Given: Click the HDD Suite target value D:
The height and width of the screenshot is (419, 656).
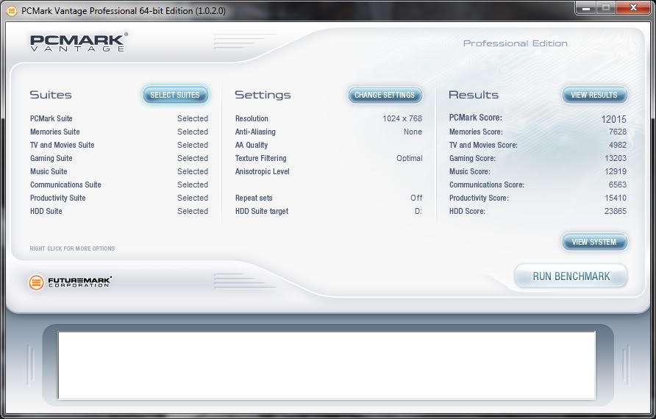Looking at the screenshot, I should 418,211.
